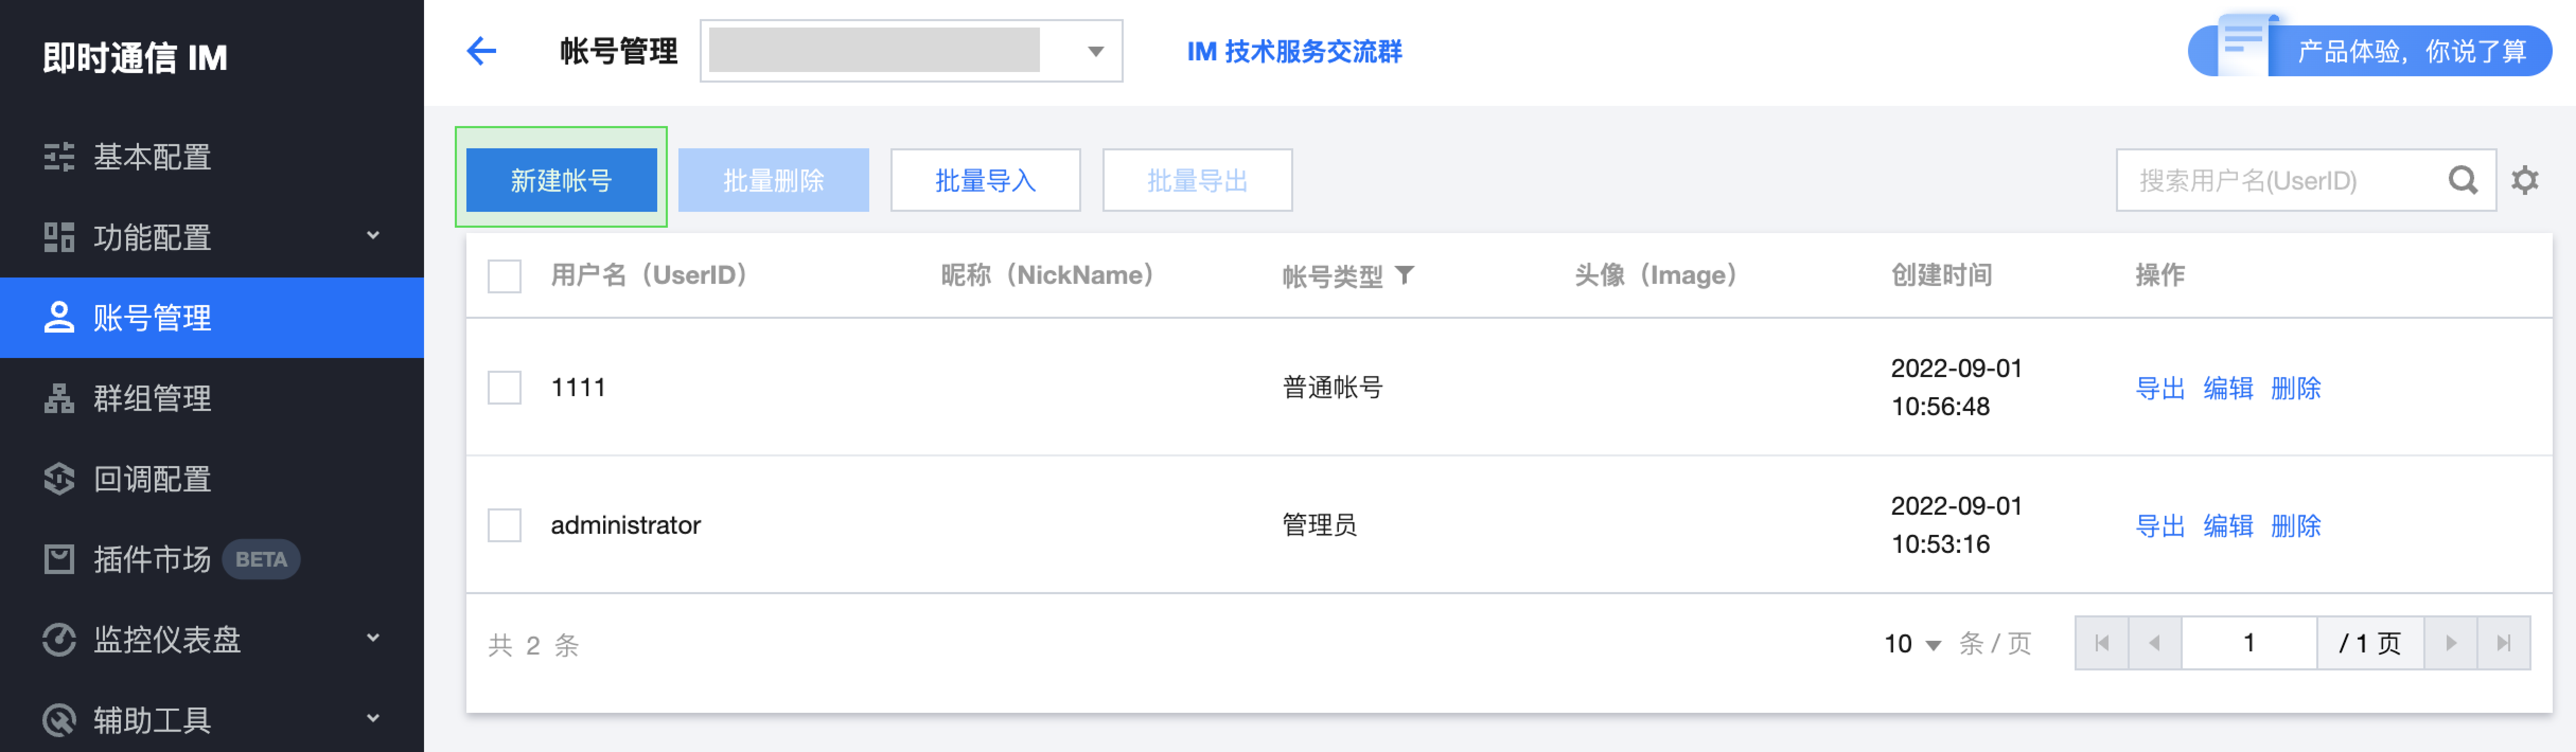Toggle the select-all checkbox in header

click(x=504, y=276)
